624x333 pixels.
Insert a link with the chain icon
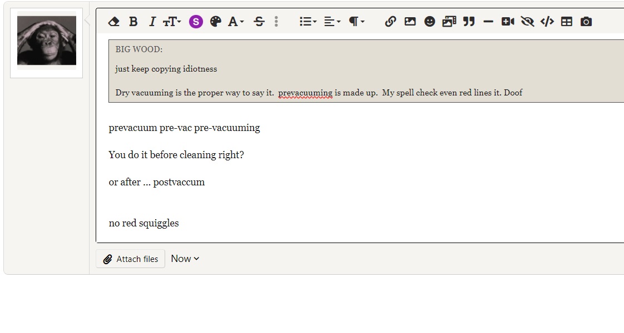click(x=390, y=22)
